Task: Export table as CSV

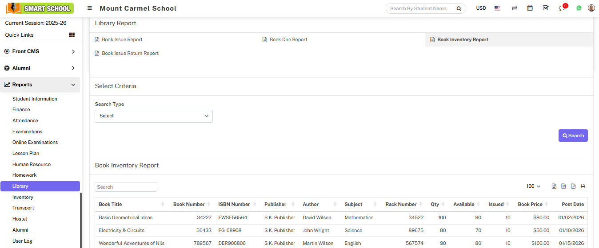Action: point(563,186)
